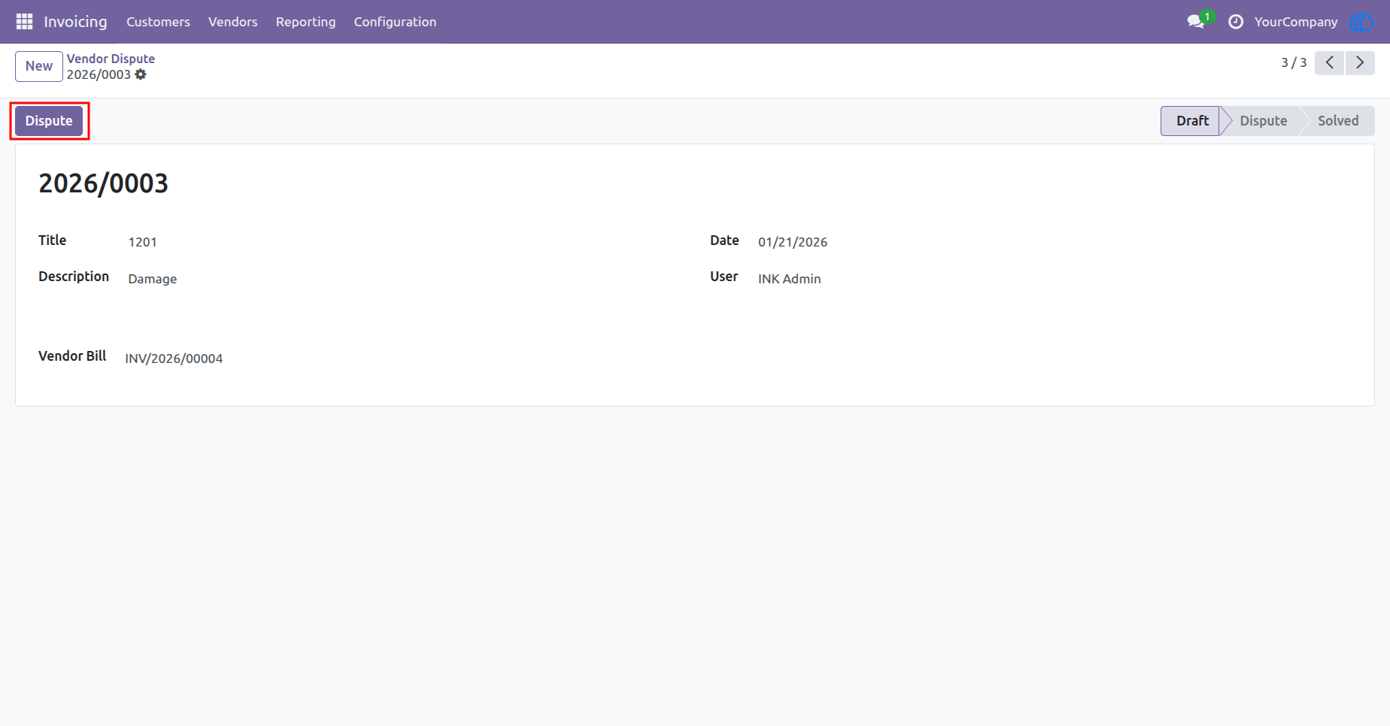Select the Solved status stage
Viewport: 1390px width, 726px height.
point(1337,121)
